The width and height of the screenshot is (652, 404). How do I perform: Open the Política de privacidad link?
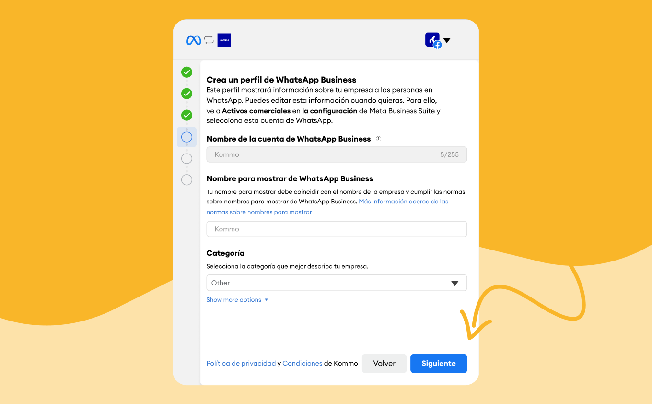click(241, 363)
